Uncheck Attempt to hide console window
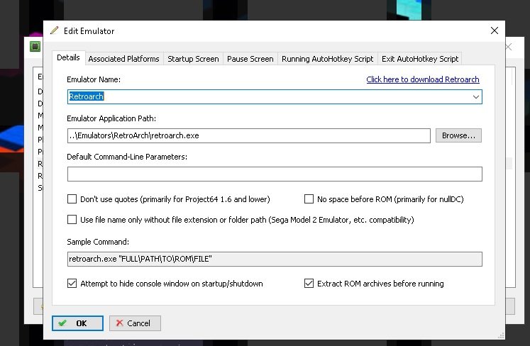 (x=72, y=283)
